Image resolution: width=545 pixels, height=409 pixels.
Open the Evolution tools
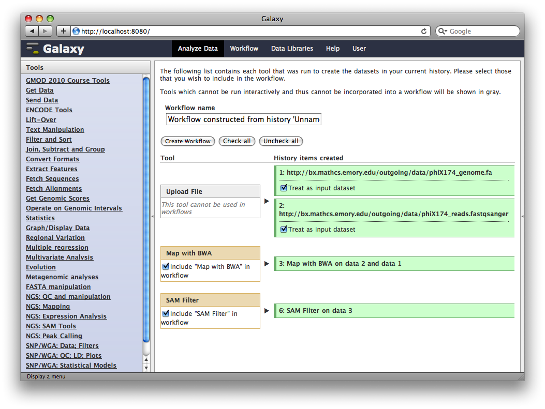[x=41, y=267]
